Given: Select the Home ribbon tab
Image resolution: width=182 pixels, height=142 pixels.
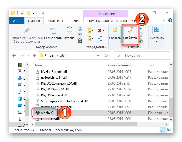Looking at the screenshot, I should (x=34, y=21).
